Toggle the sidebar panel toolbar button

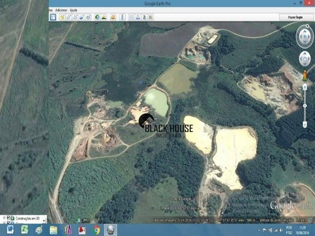click(x=53, y=17)
